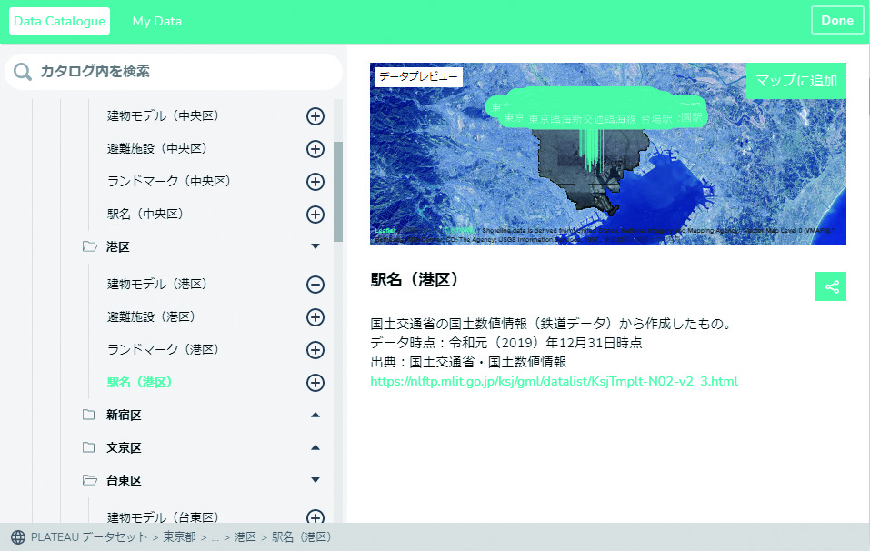
Task: Add 避難施設（港区） with its plus icon
Action: (x=315, y=317)
